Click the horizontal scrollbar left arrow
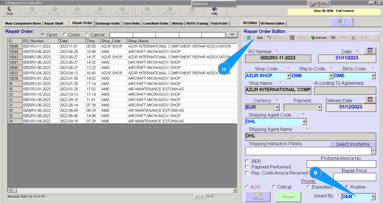 point(10,190)
